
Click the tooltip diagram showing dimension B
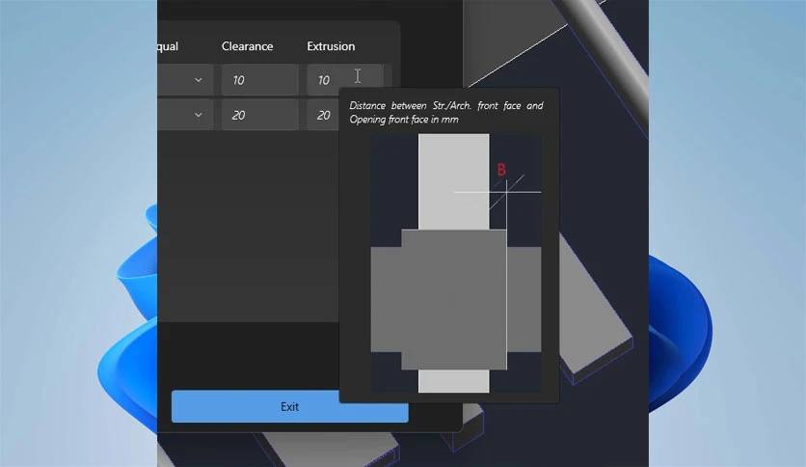pyautogui.click(x=455, y=263)
